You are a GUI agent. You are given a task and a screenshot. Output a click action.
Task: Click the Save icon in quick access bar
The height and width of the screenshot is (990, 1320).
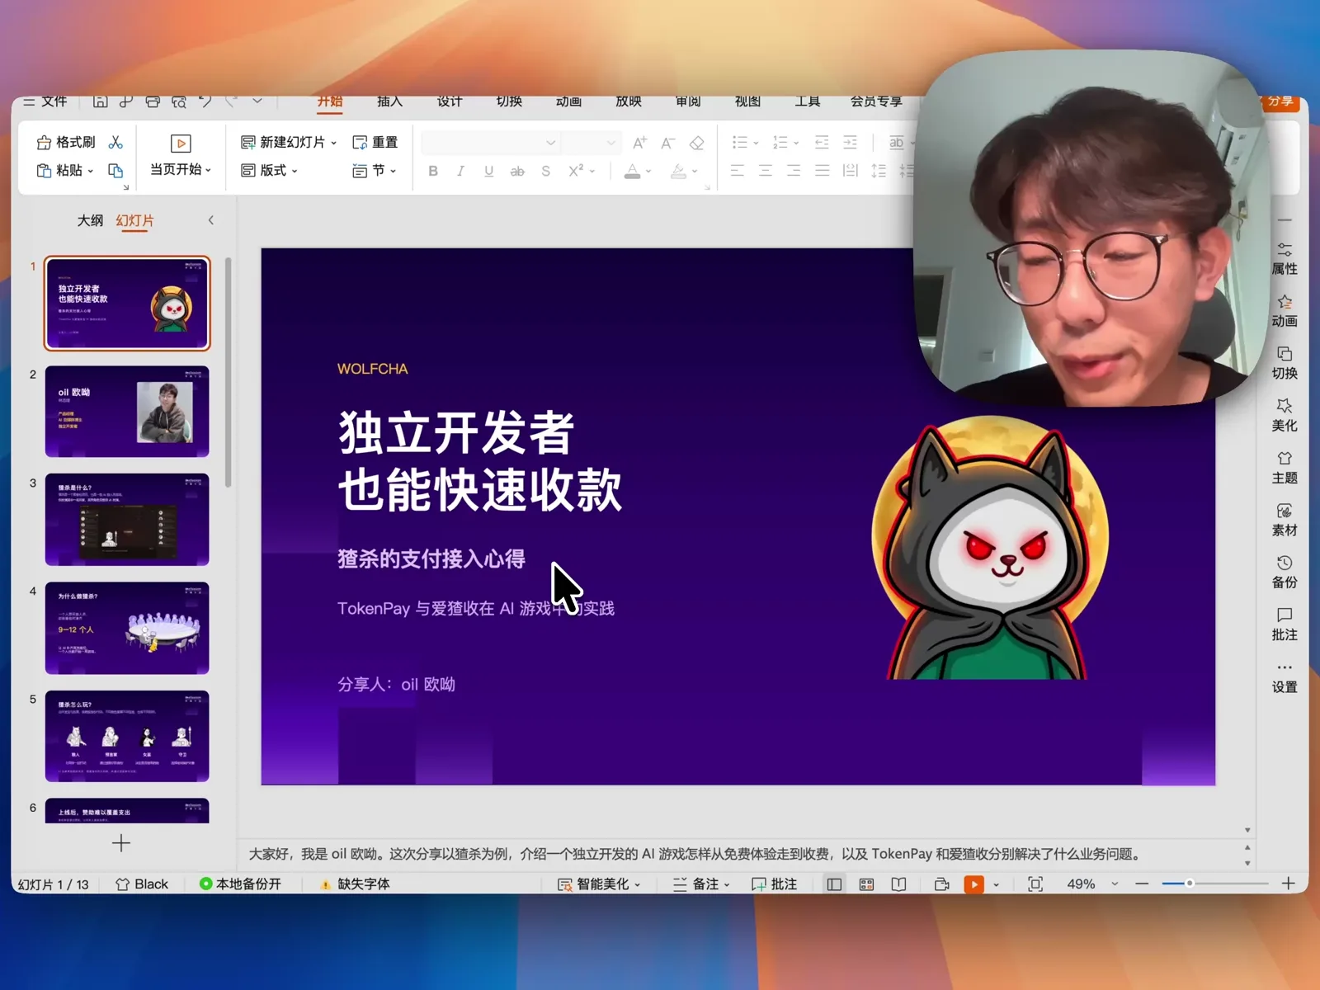pyautogui.click(x=100, y=101)
